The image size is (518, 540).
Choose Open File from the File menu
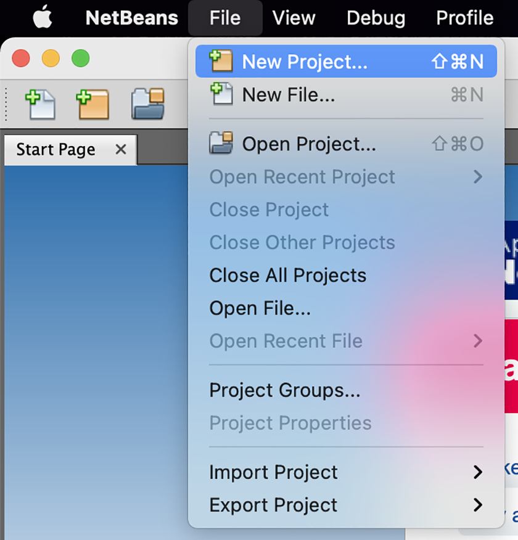click(x=261, y=308)
